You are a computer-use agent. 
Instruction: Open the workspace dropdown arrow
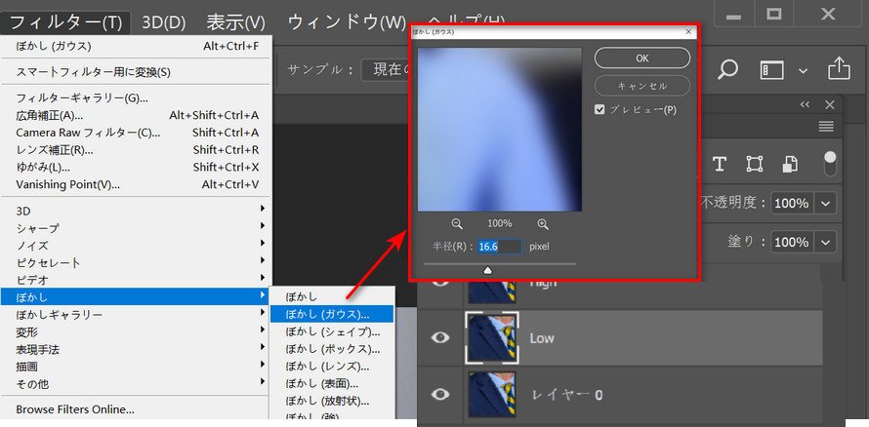pos(803,71)
